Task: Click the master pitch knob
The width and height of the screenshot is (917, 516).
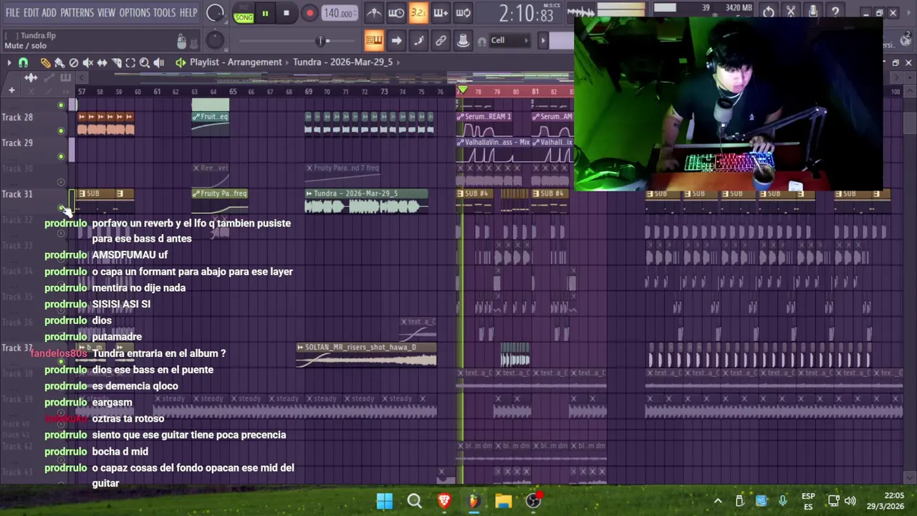Action: 215,40
